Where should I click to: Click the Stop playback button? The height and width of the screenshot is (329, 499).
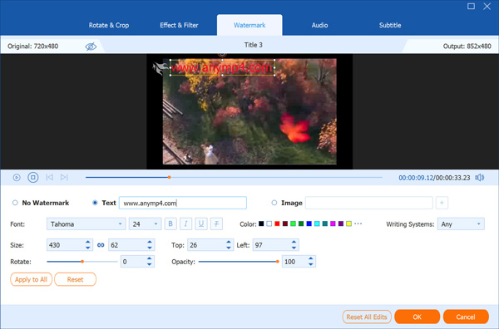tap(32, 177)
